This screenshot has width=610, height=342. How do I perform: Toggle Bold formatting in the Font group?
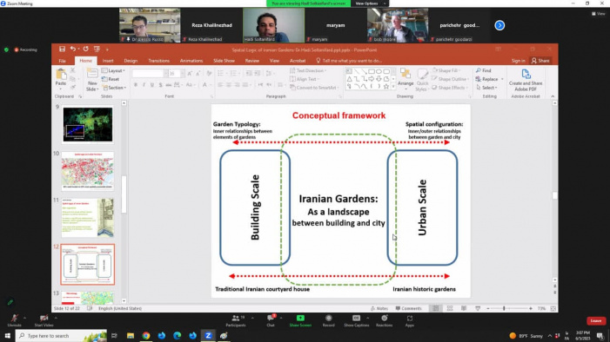click(136, 84)
